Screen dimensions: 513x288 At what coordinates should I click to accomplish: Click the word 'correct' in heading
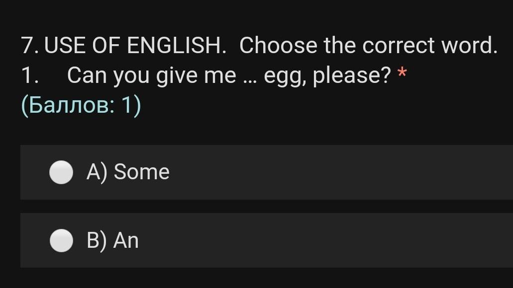398,46
